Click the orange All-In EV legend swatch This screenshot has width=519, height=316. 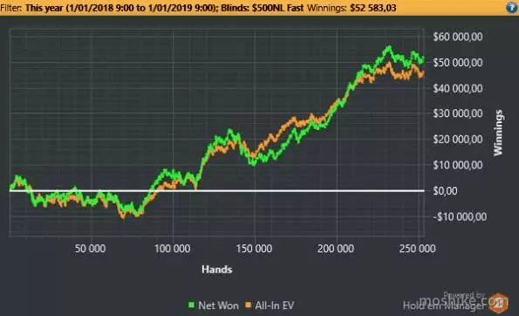point(248,305)
